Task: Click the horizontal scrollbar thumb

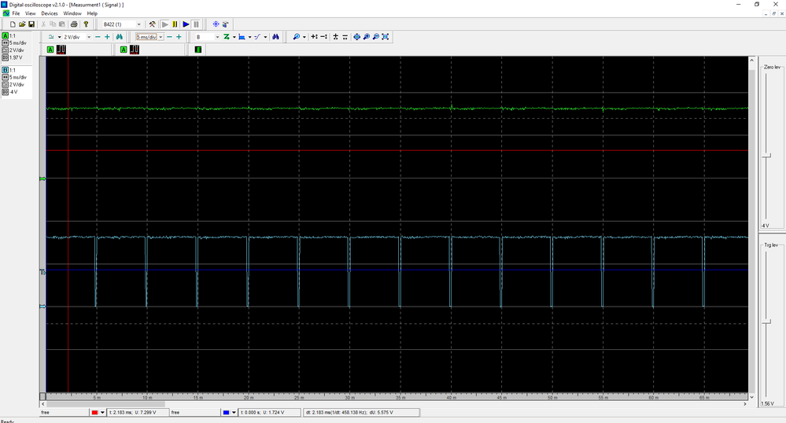Action: 105,403
